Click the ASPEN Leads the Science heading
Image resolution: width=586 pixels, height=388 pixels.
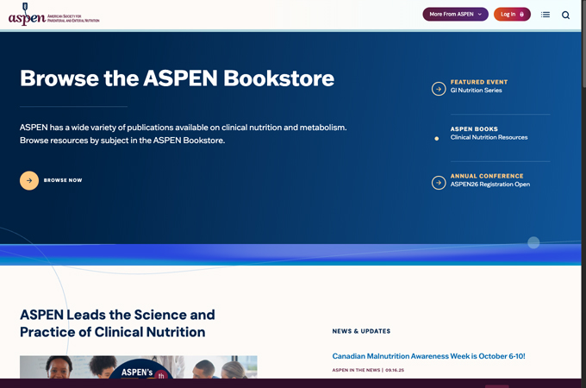coord(117,323)
